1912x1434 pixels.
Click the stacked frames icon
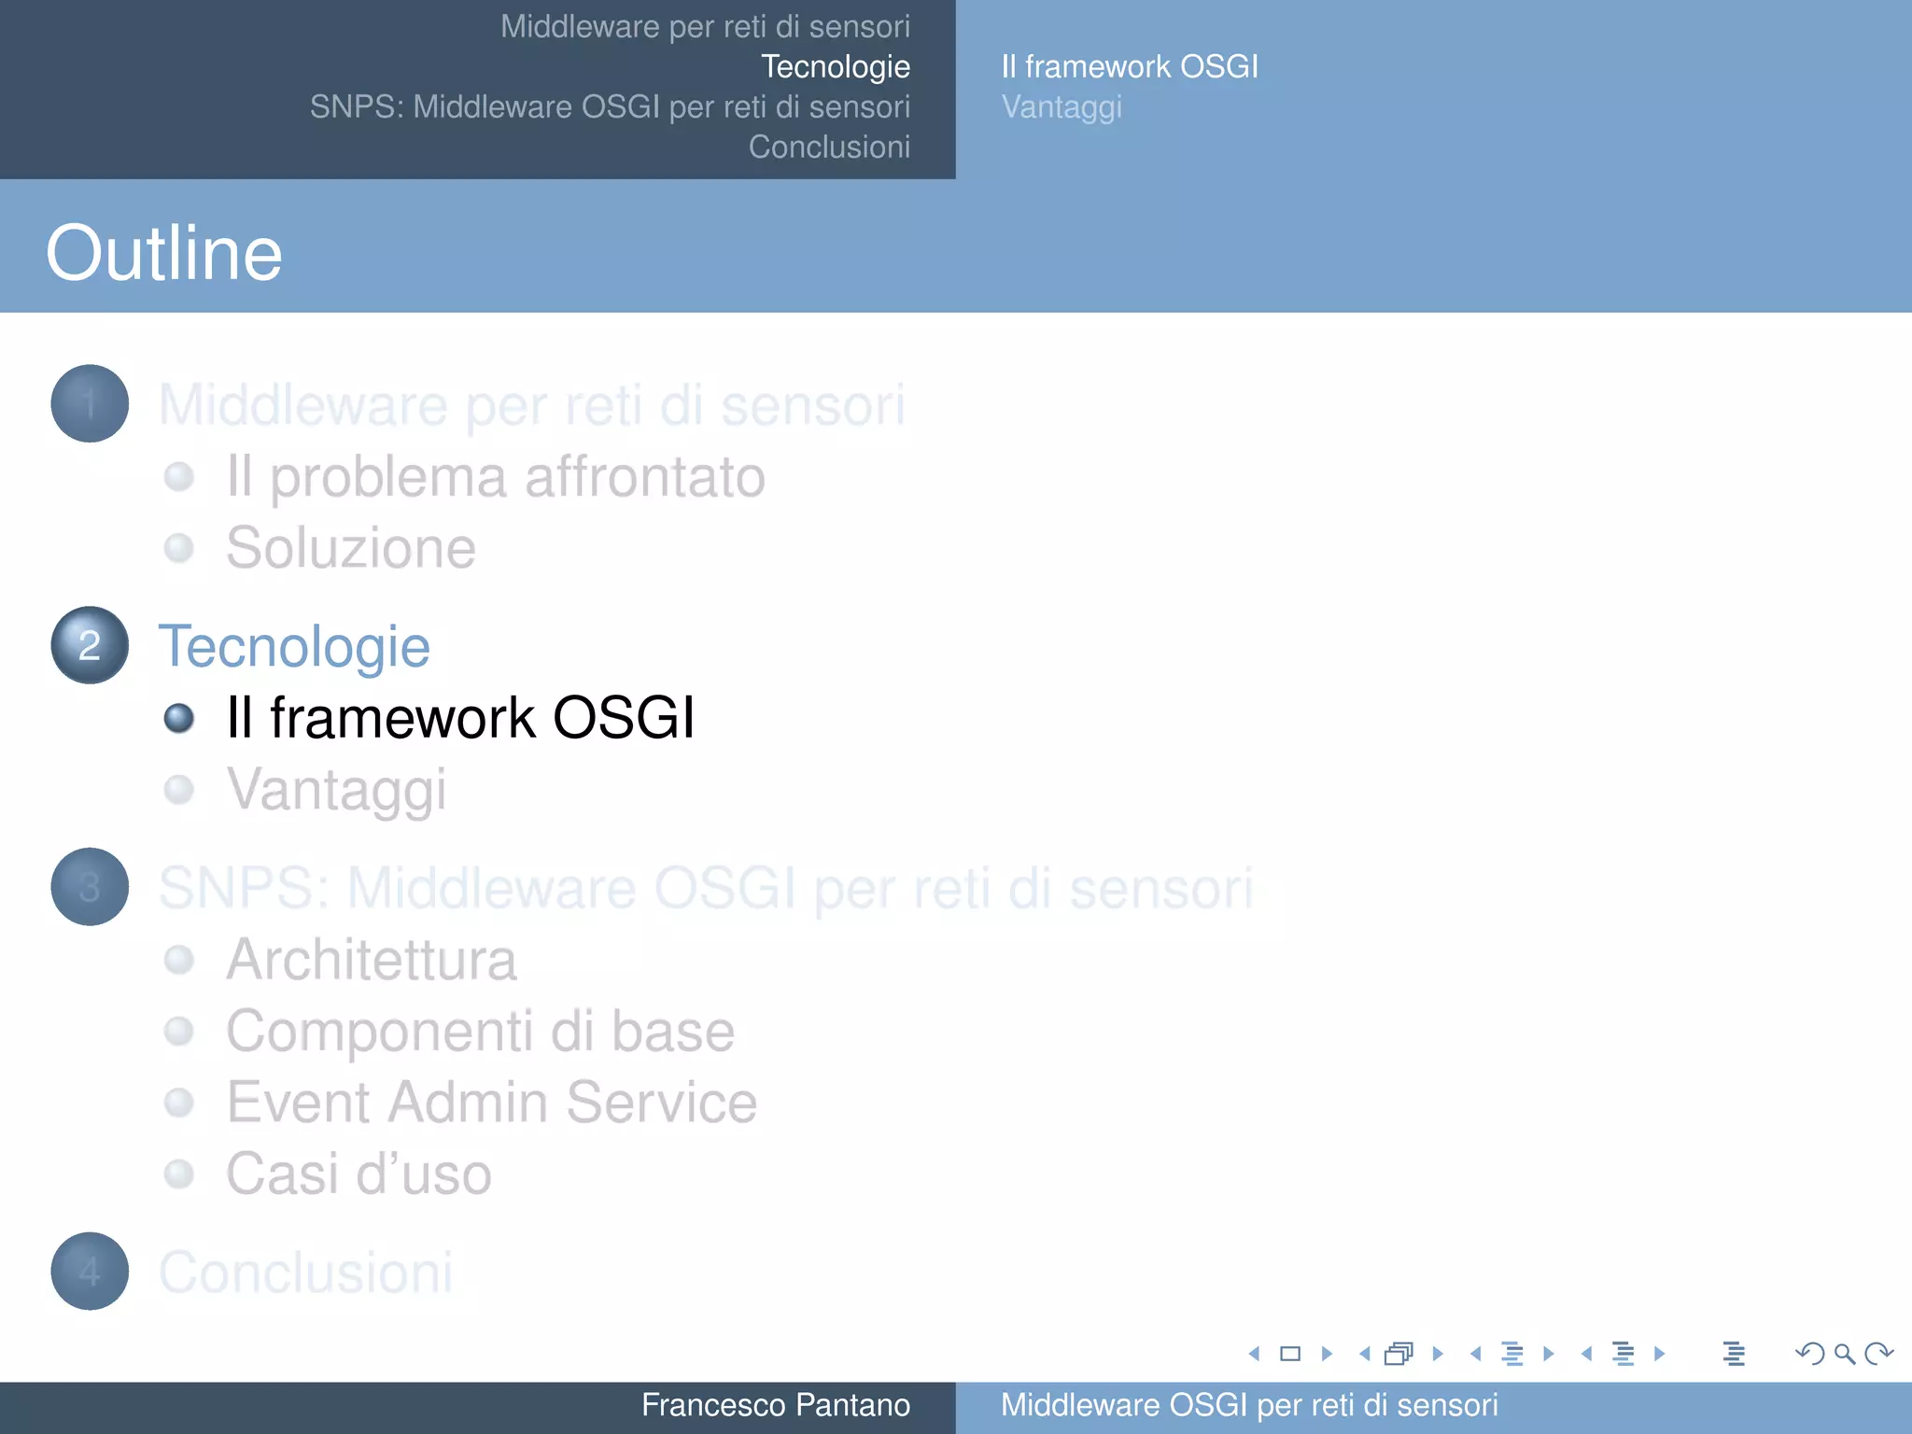tap(1399, 1354)
